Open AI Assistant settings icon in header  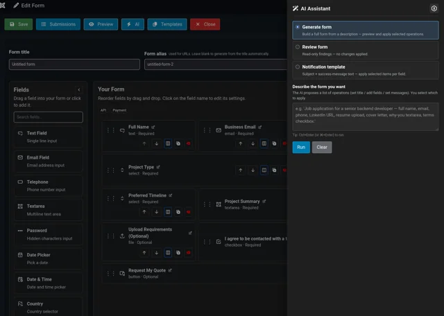point(434,8)
